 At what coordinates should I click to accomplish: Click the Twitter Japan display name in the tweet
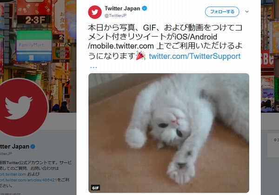[x=122, y=8]
